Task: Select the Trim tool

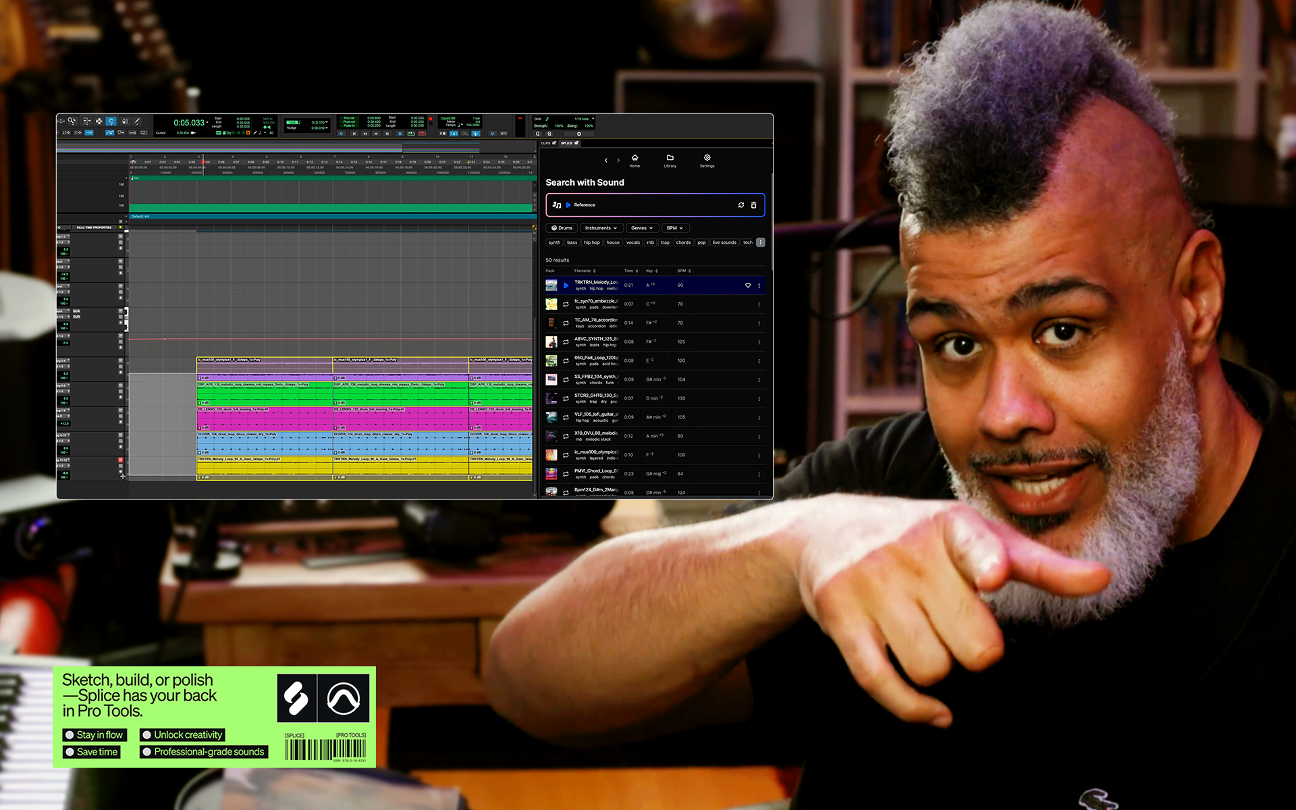Action: pos(86,121)
